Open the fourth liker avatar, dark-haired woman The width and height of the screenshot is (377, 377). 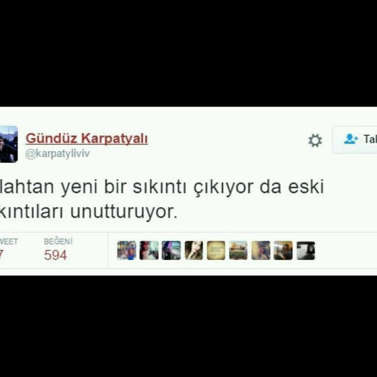pos(194,250)
